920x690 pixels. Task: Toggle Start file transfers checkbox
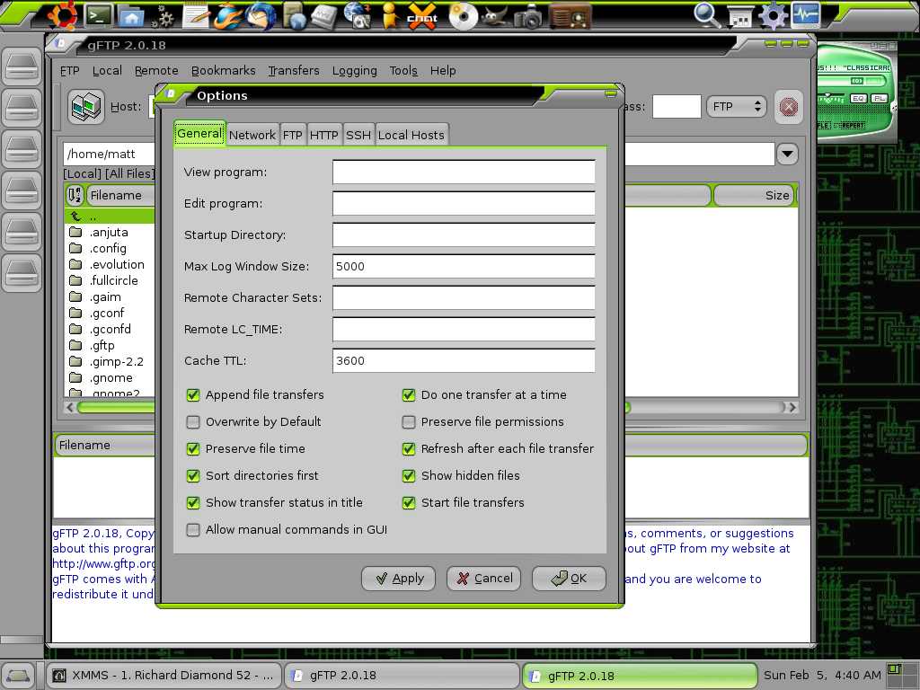[x=409, y=503]
